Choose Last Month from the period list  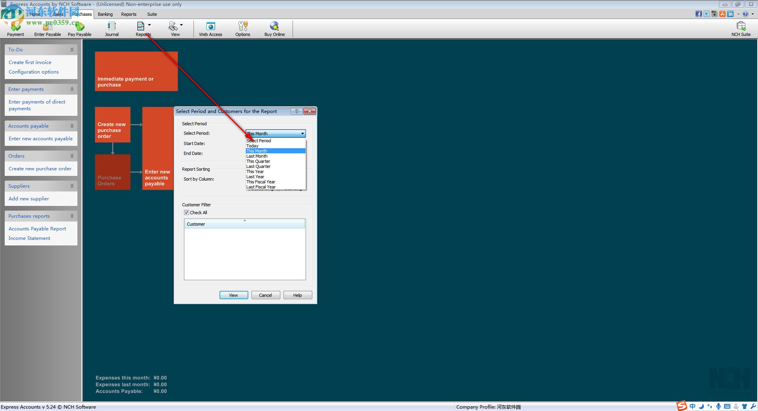pyautogui.click(x=276, y=156)
